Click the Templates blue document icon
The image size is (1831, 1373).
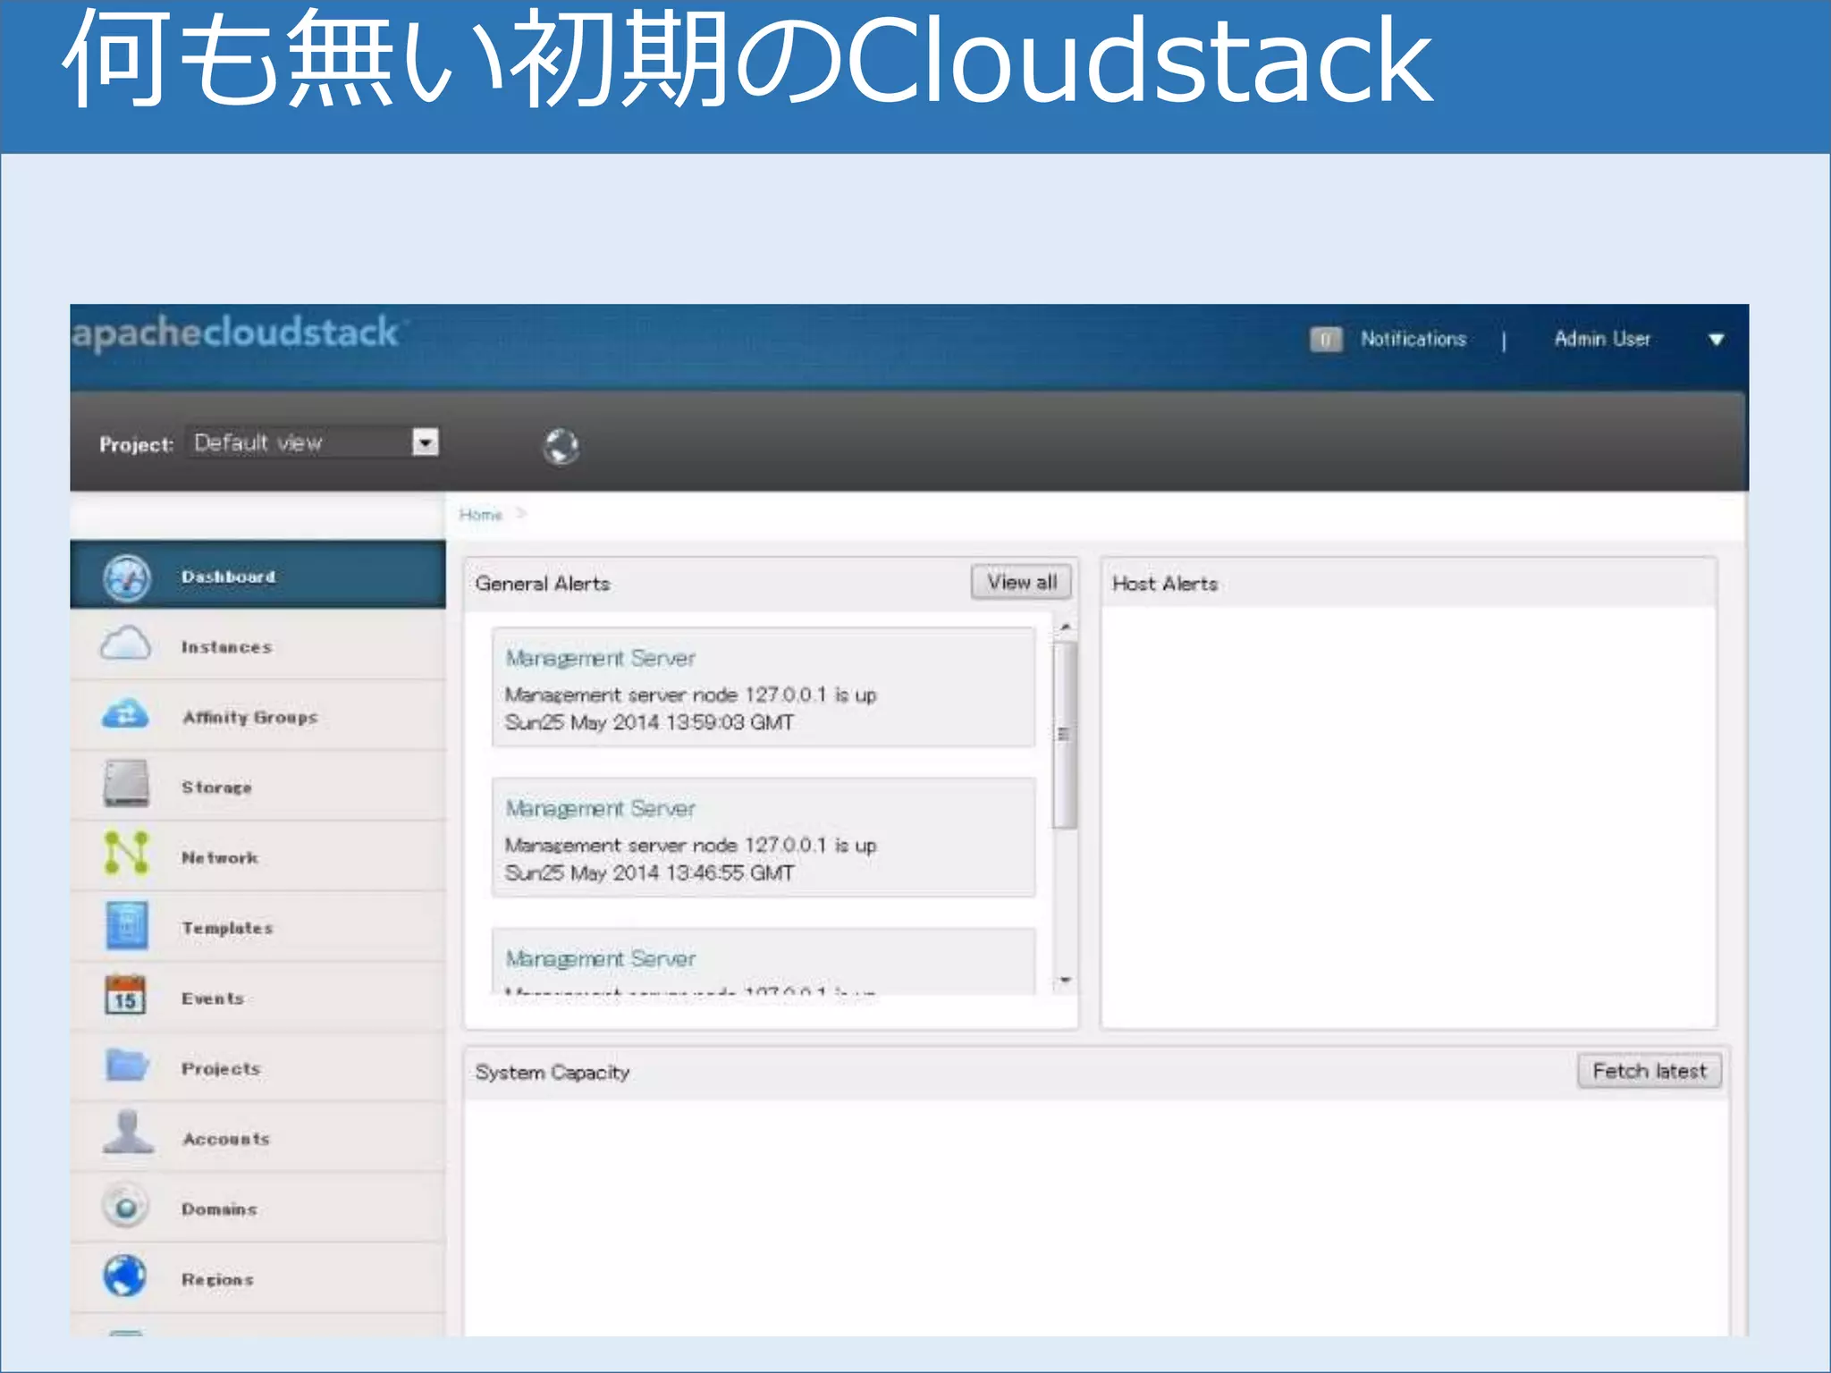127,925
